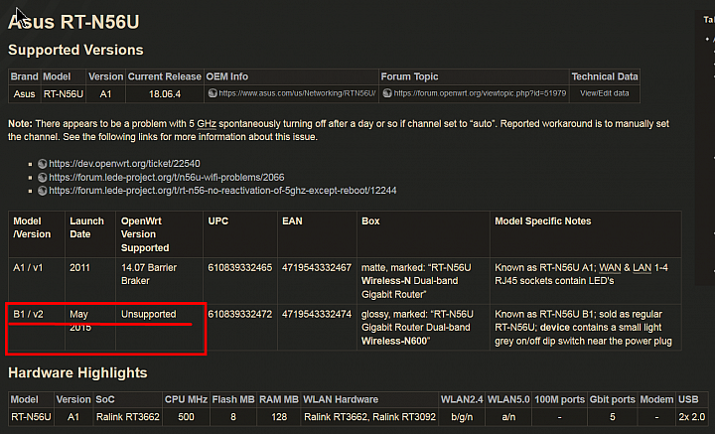Click current release cell 18.06.4
Viewport: 715px width, 434px height.
pyautogui.click(x=165, y=94)
